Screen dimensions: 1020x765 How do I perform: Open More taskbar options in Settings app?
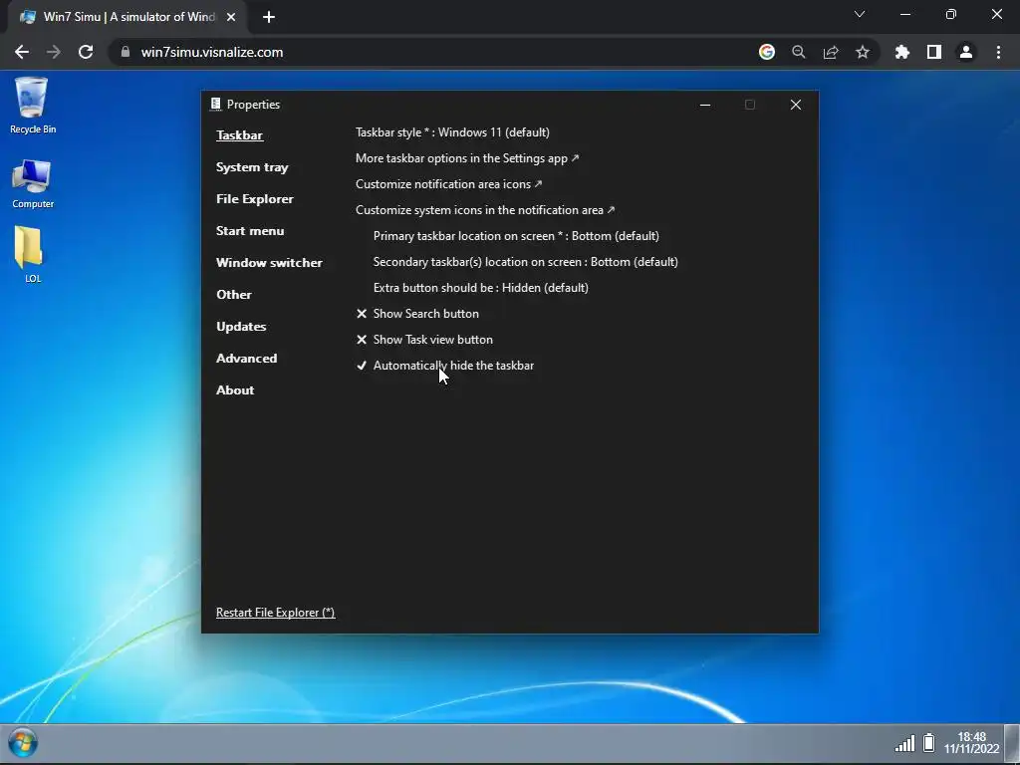tap(467, 158)
